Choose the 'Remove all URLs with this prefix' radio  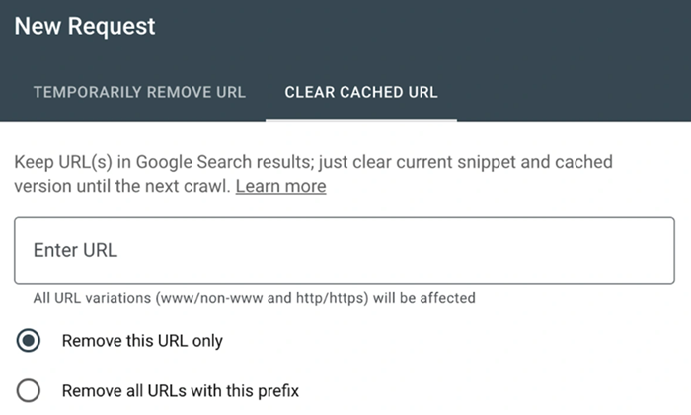pos(29,390)
